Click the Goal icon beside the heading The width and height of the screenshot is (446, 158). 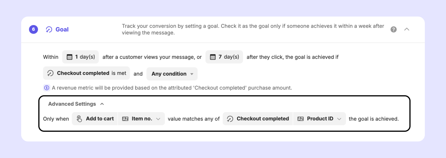point(49,29)
